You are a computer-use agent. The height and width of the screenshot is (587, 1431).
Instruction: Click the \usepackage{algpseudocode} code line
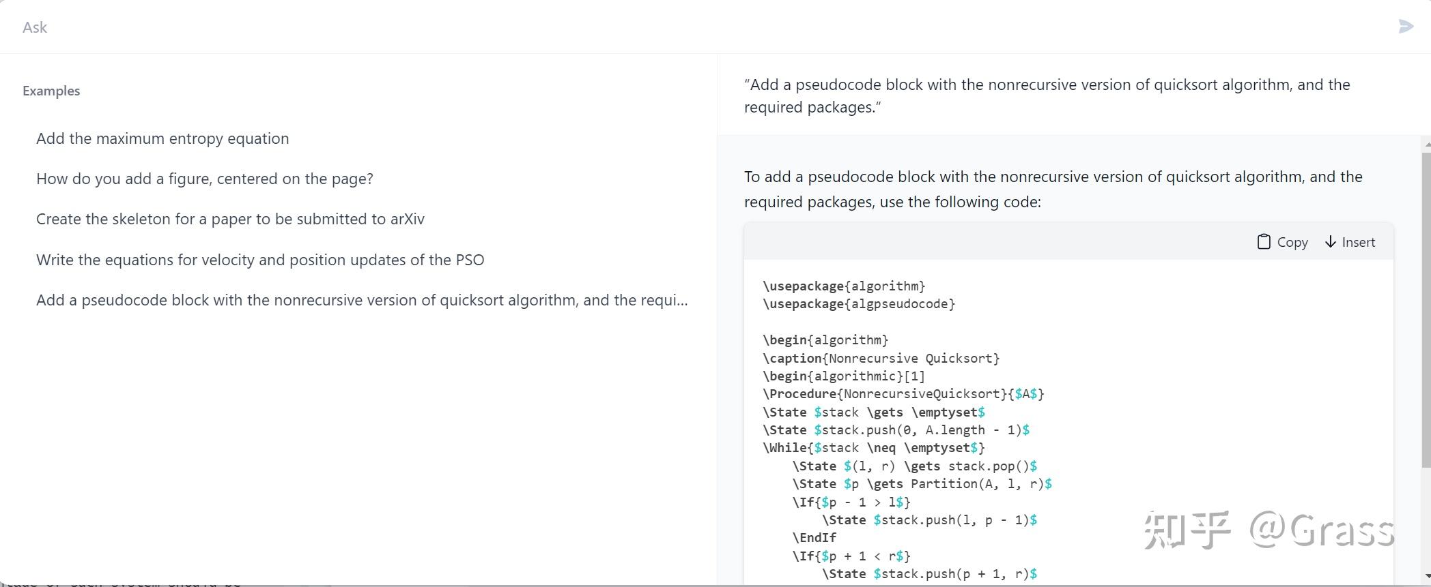coord(859,304)
